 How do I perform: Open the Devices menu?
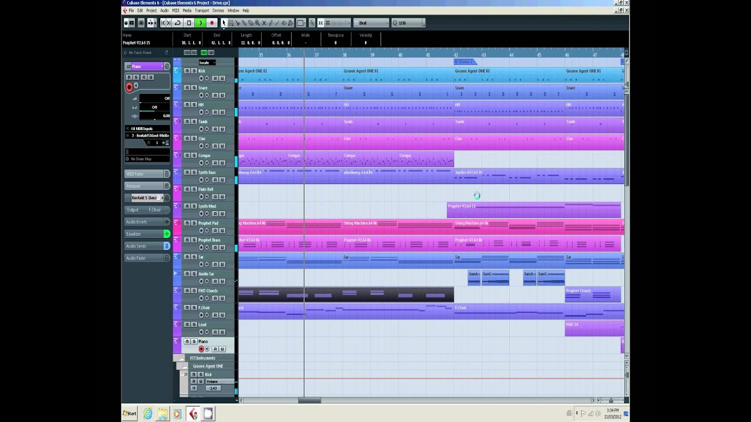coord(218,11)
